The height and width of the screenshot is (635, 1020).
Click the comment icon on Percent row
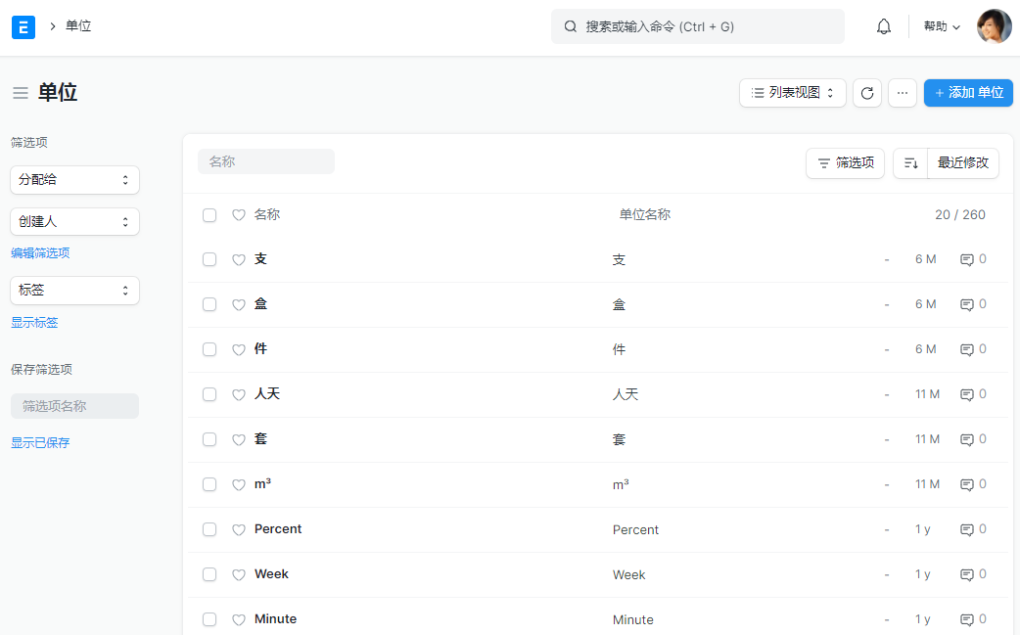(x=966, y=530)
